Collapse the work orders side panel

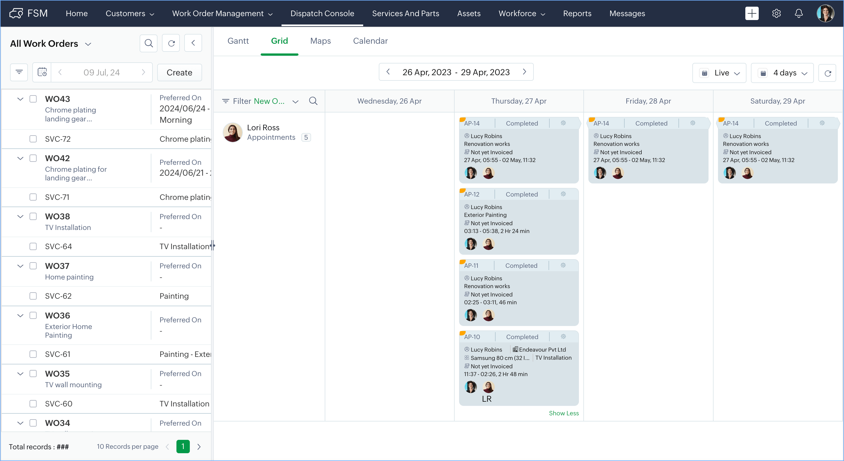click(193, 43)
